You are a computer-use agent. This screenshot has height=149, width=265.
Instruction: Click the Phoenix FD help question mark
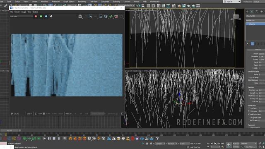click(157, 139)
